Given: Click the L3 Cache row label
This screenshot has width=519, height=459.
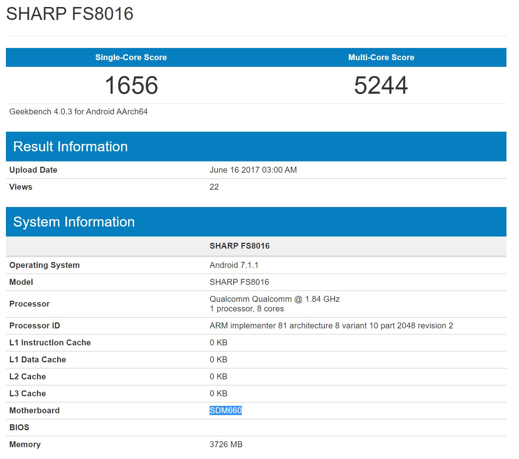Looking at the screenshot, I should pos(28,394).
